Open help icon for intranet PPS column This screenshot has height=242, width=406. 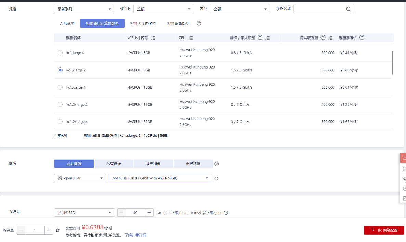click(323, 37)
